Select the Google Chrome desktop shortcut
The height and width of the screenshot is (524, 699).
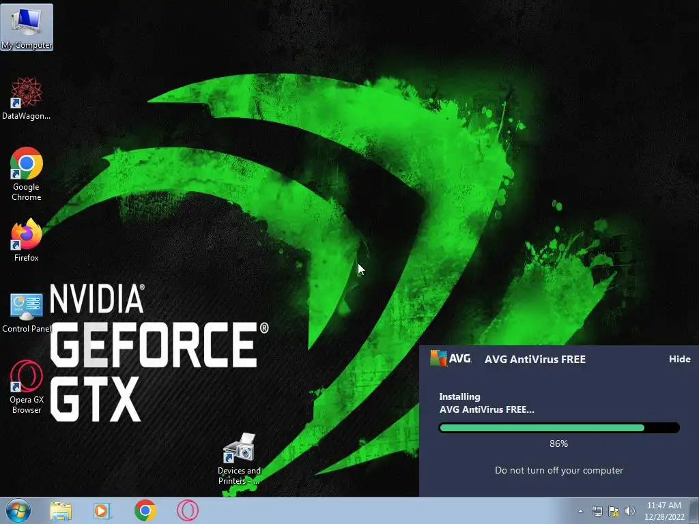[x=27, y=174]
